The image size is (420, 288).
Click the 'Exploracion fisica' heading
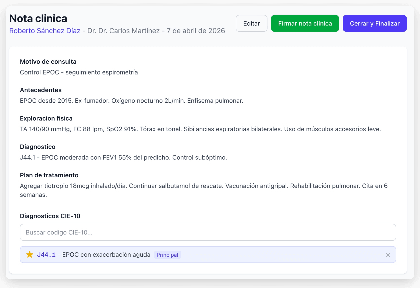tap(46, 118)
